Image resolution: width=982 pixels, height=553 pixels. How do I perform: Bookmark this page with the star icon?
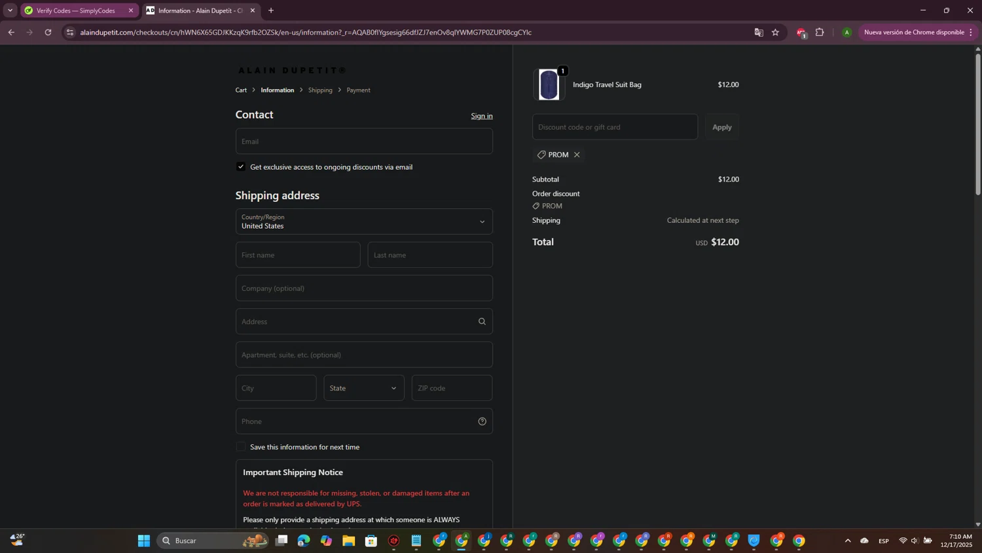point(775,32)
